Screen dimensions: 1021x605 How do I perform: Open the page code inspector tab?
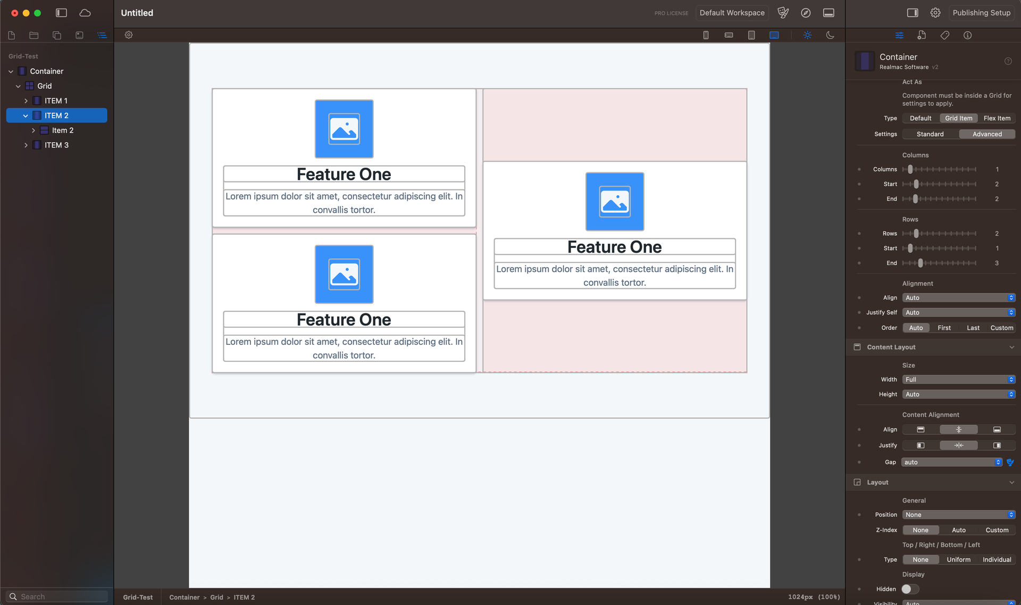coord(922,35)
